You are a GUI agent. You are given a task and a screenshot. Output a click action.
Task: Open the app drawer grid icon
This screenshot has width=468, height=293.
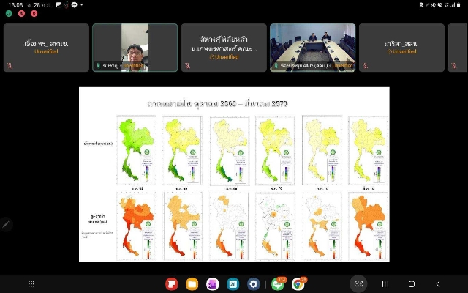[31, 284]
